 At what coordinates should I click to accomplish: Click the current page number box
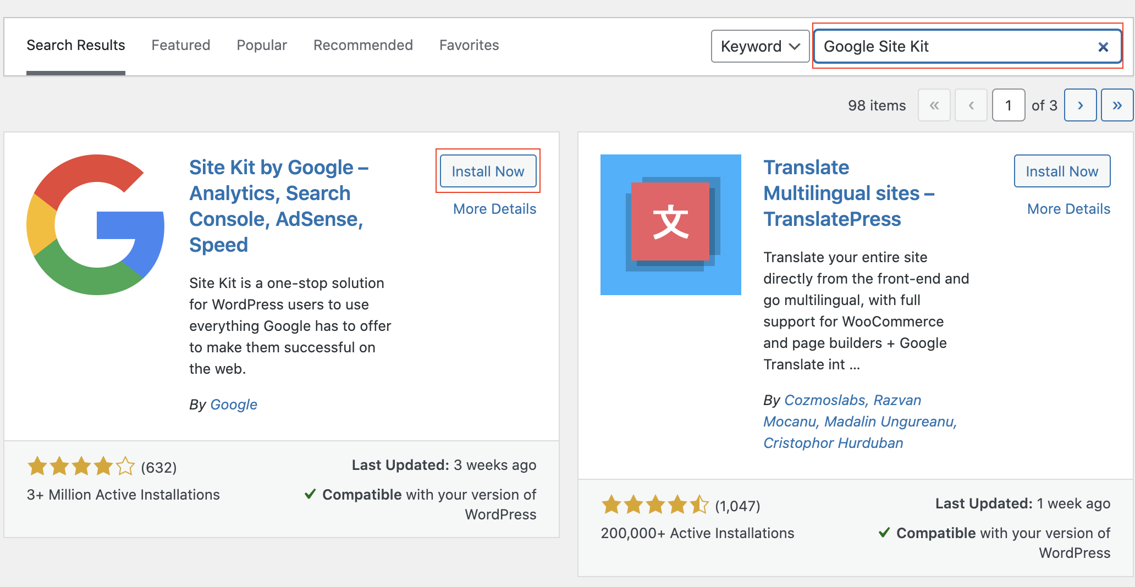click(x=1008, y=105)
